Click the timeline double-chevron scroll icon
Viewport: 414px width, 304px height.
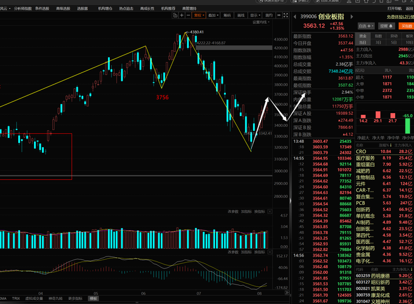[x=287, y=292]
